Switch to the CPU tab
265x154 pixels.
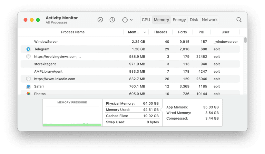click(146, 20)
